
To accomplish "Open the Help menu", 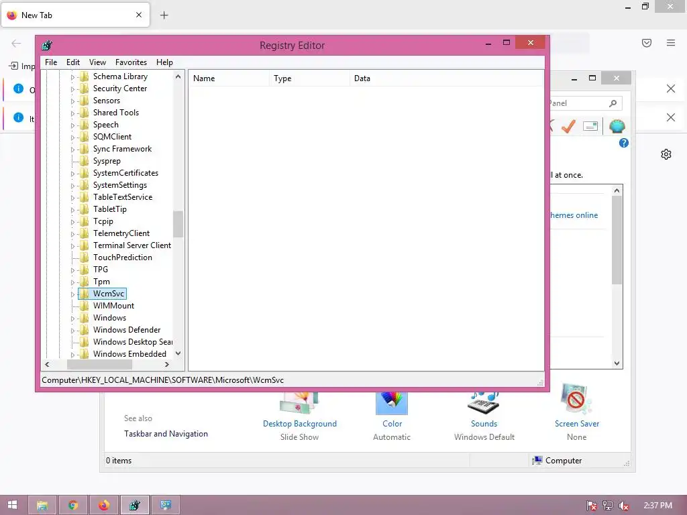I will pyautogui.click(x=164, y=62).
